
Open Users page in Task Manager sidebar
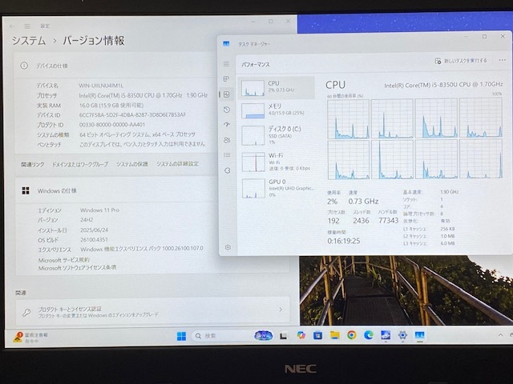(x=227, y=140)
